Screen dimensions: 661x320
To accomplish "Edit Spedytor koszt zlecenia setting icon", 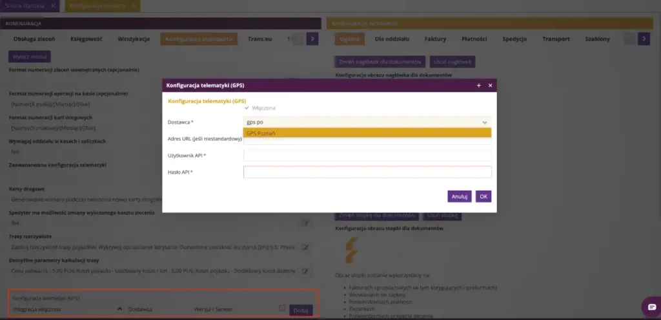I will point(305,223).
